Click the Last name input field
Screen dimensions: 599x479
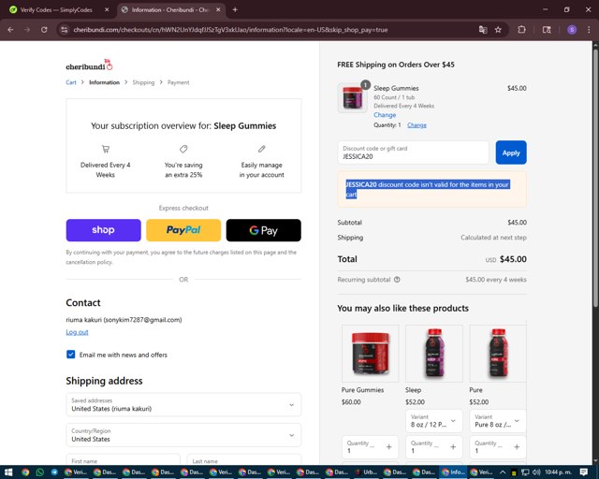pos(244,459)
